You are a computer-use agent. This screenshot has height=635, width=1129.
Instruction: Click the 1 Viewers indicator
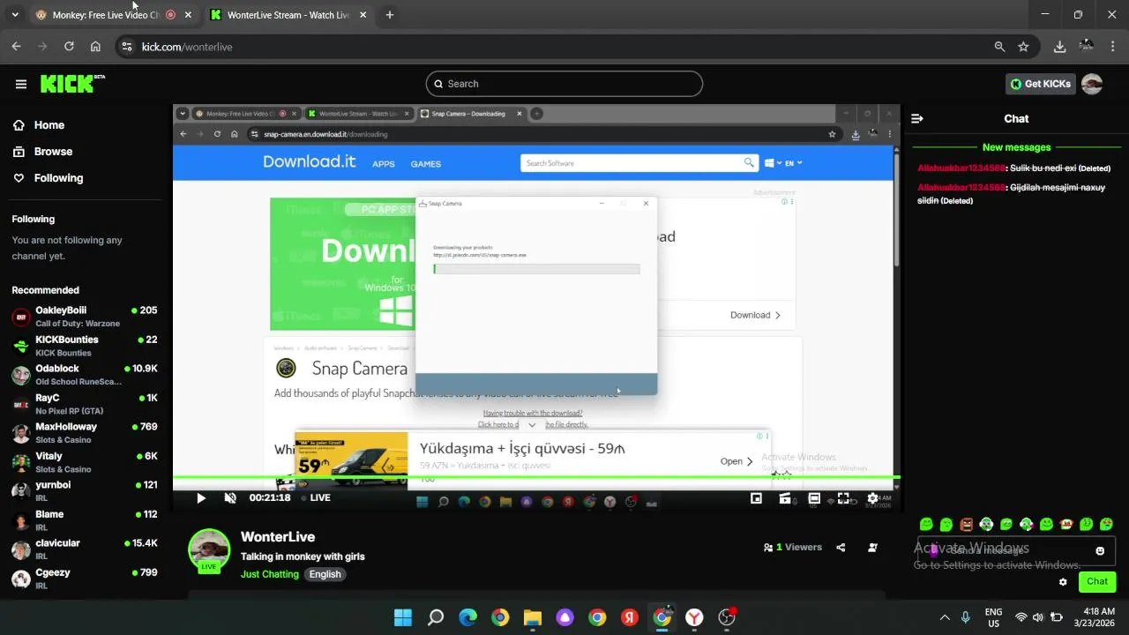pyautogui.click(x=792, y=548)
